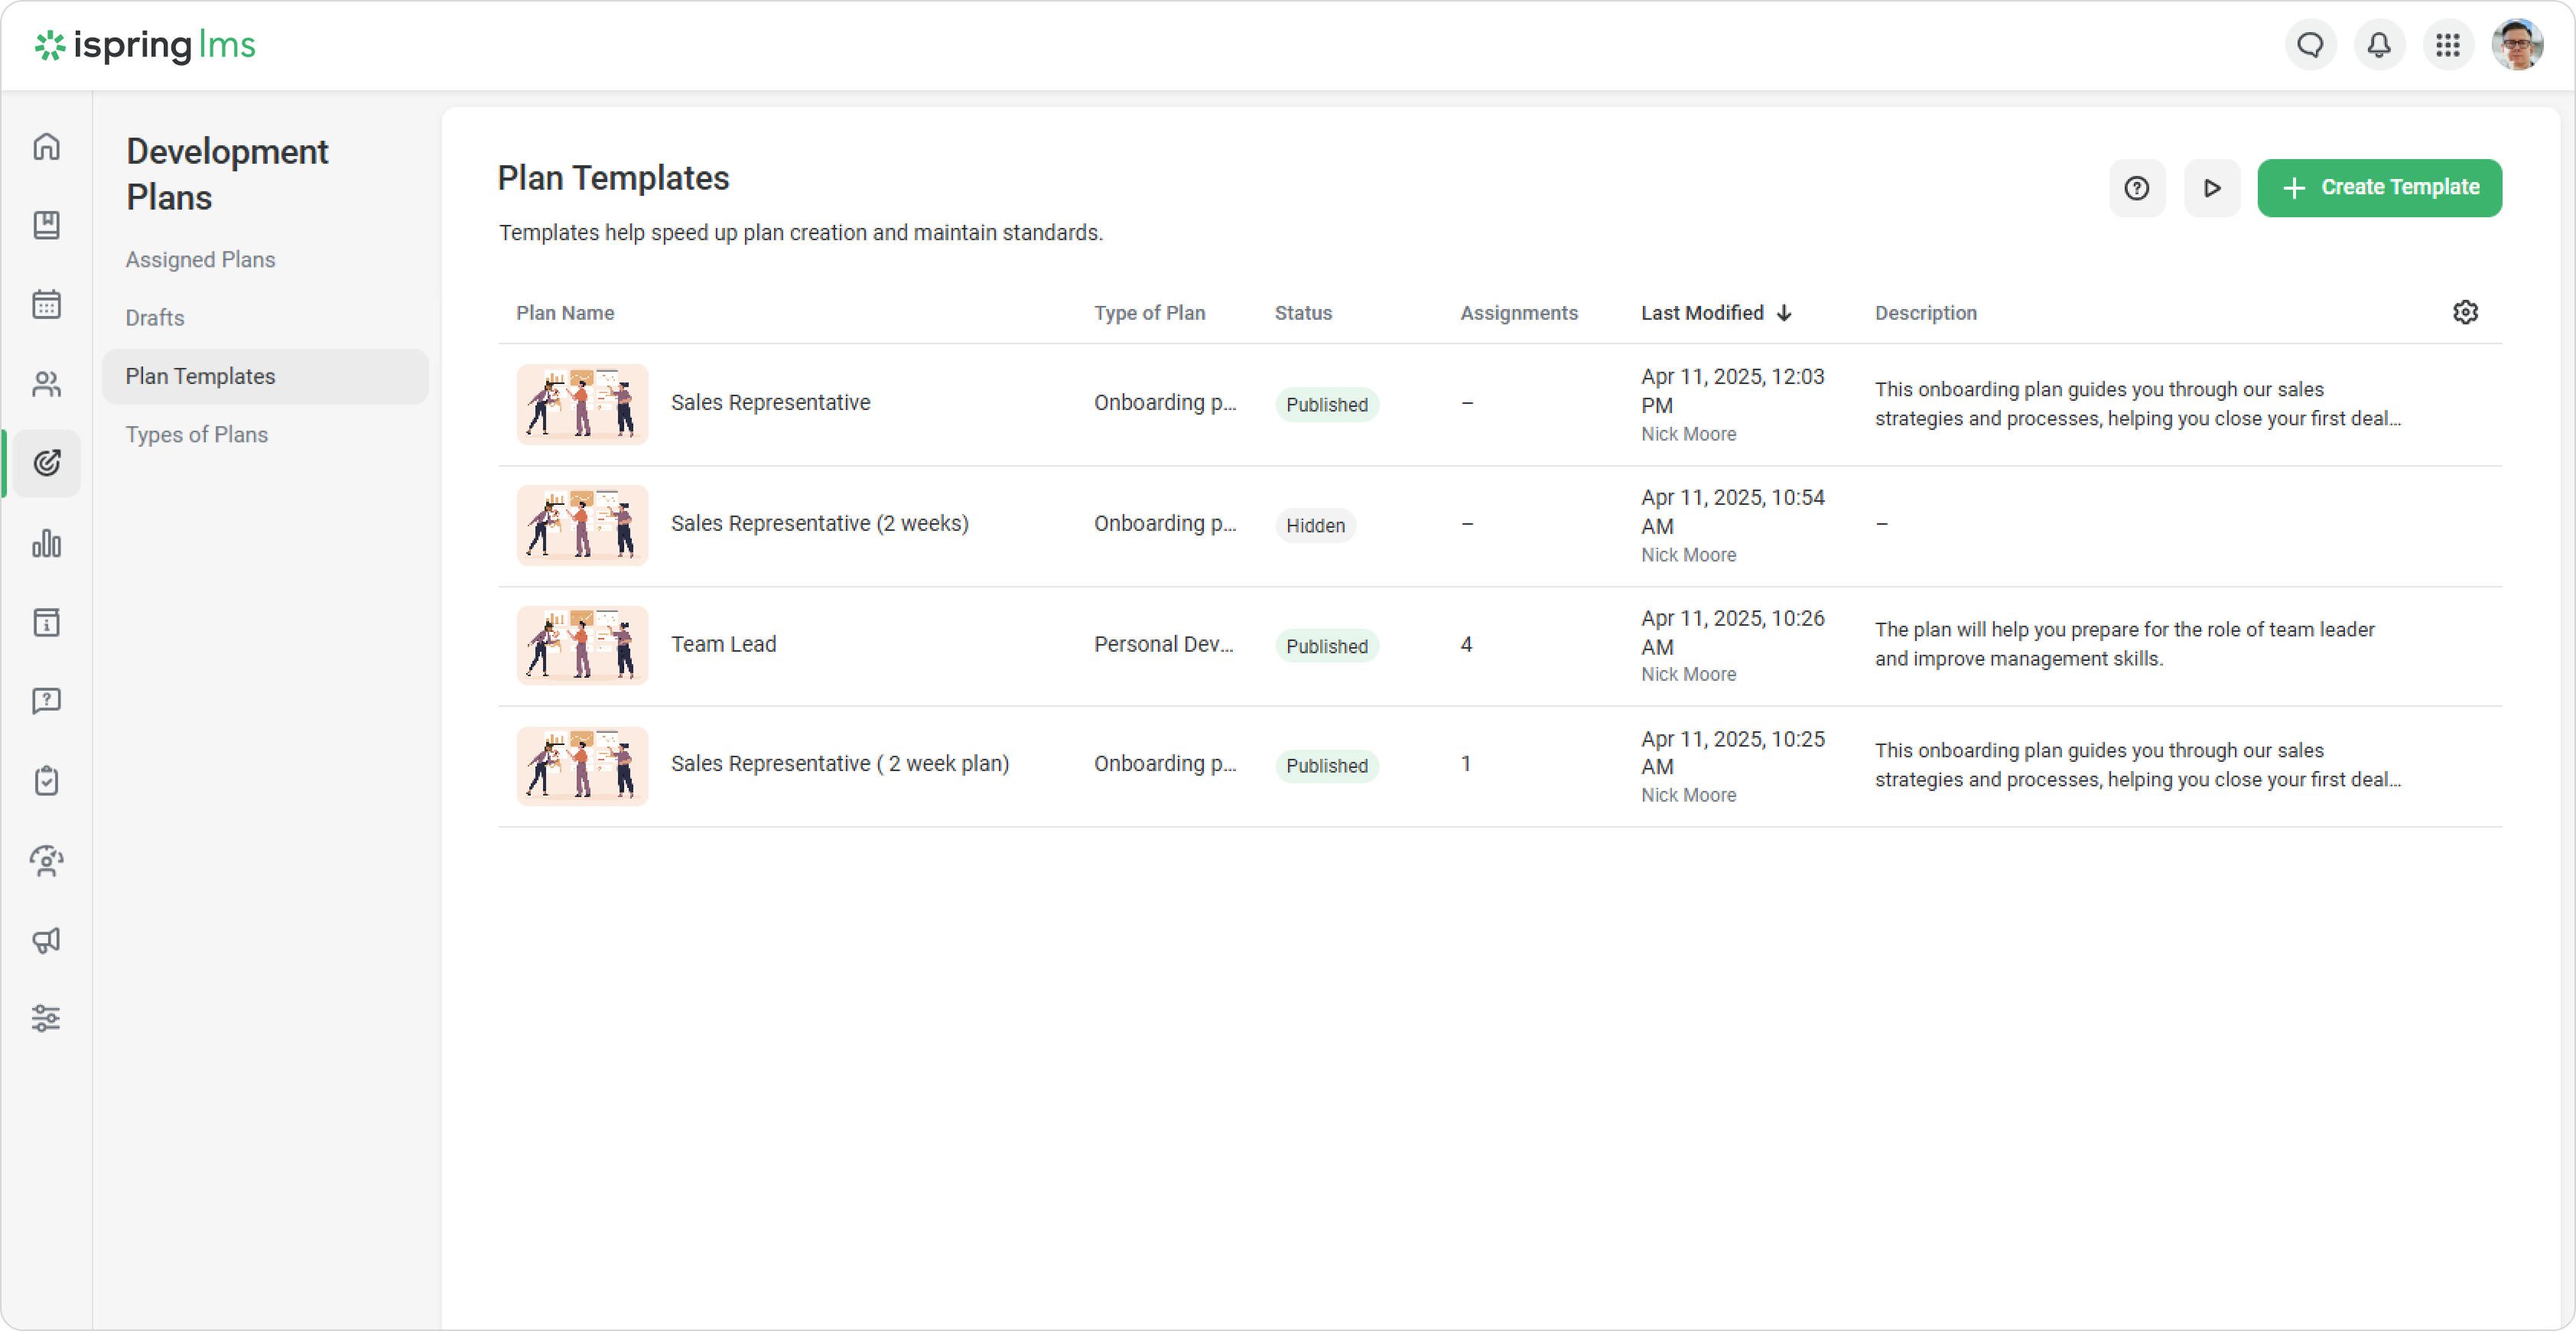Sort by Last Modified column arrow
This screenshot has width=2576, height=1331.
pos(1784,313)
